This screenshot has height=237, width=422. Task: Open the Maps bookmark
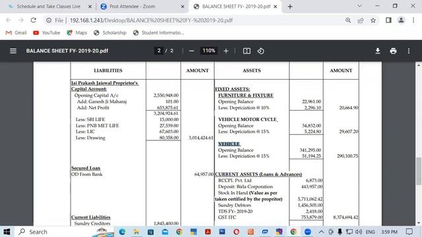pos(77,33)
